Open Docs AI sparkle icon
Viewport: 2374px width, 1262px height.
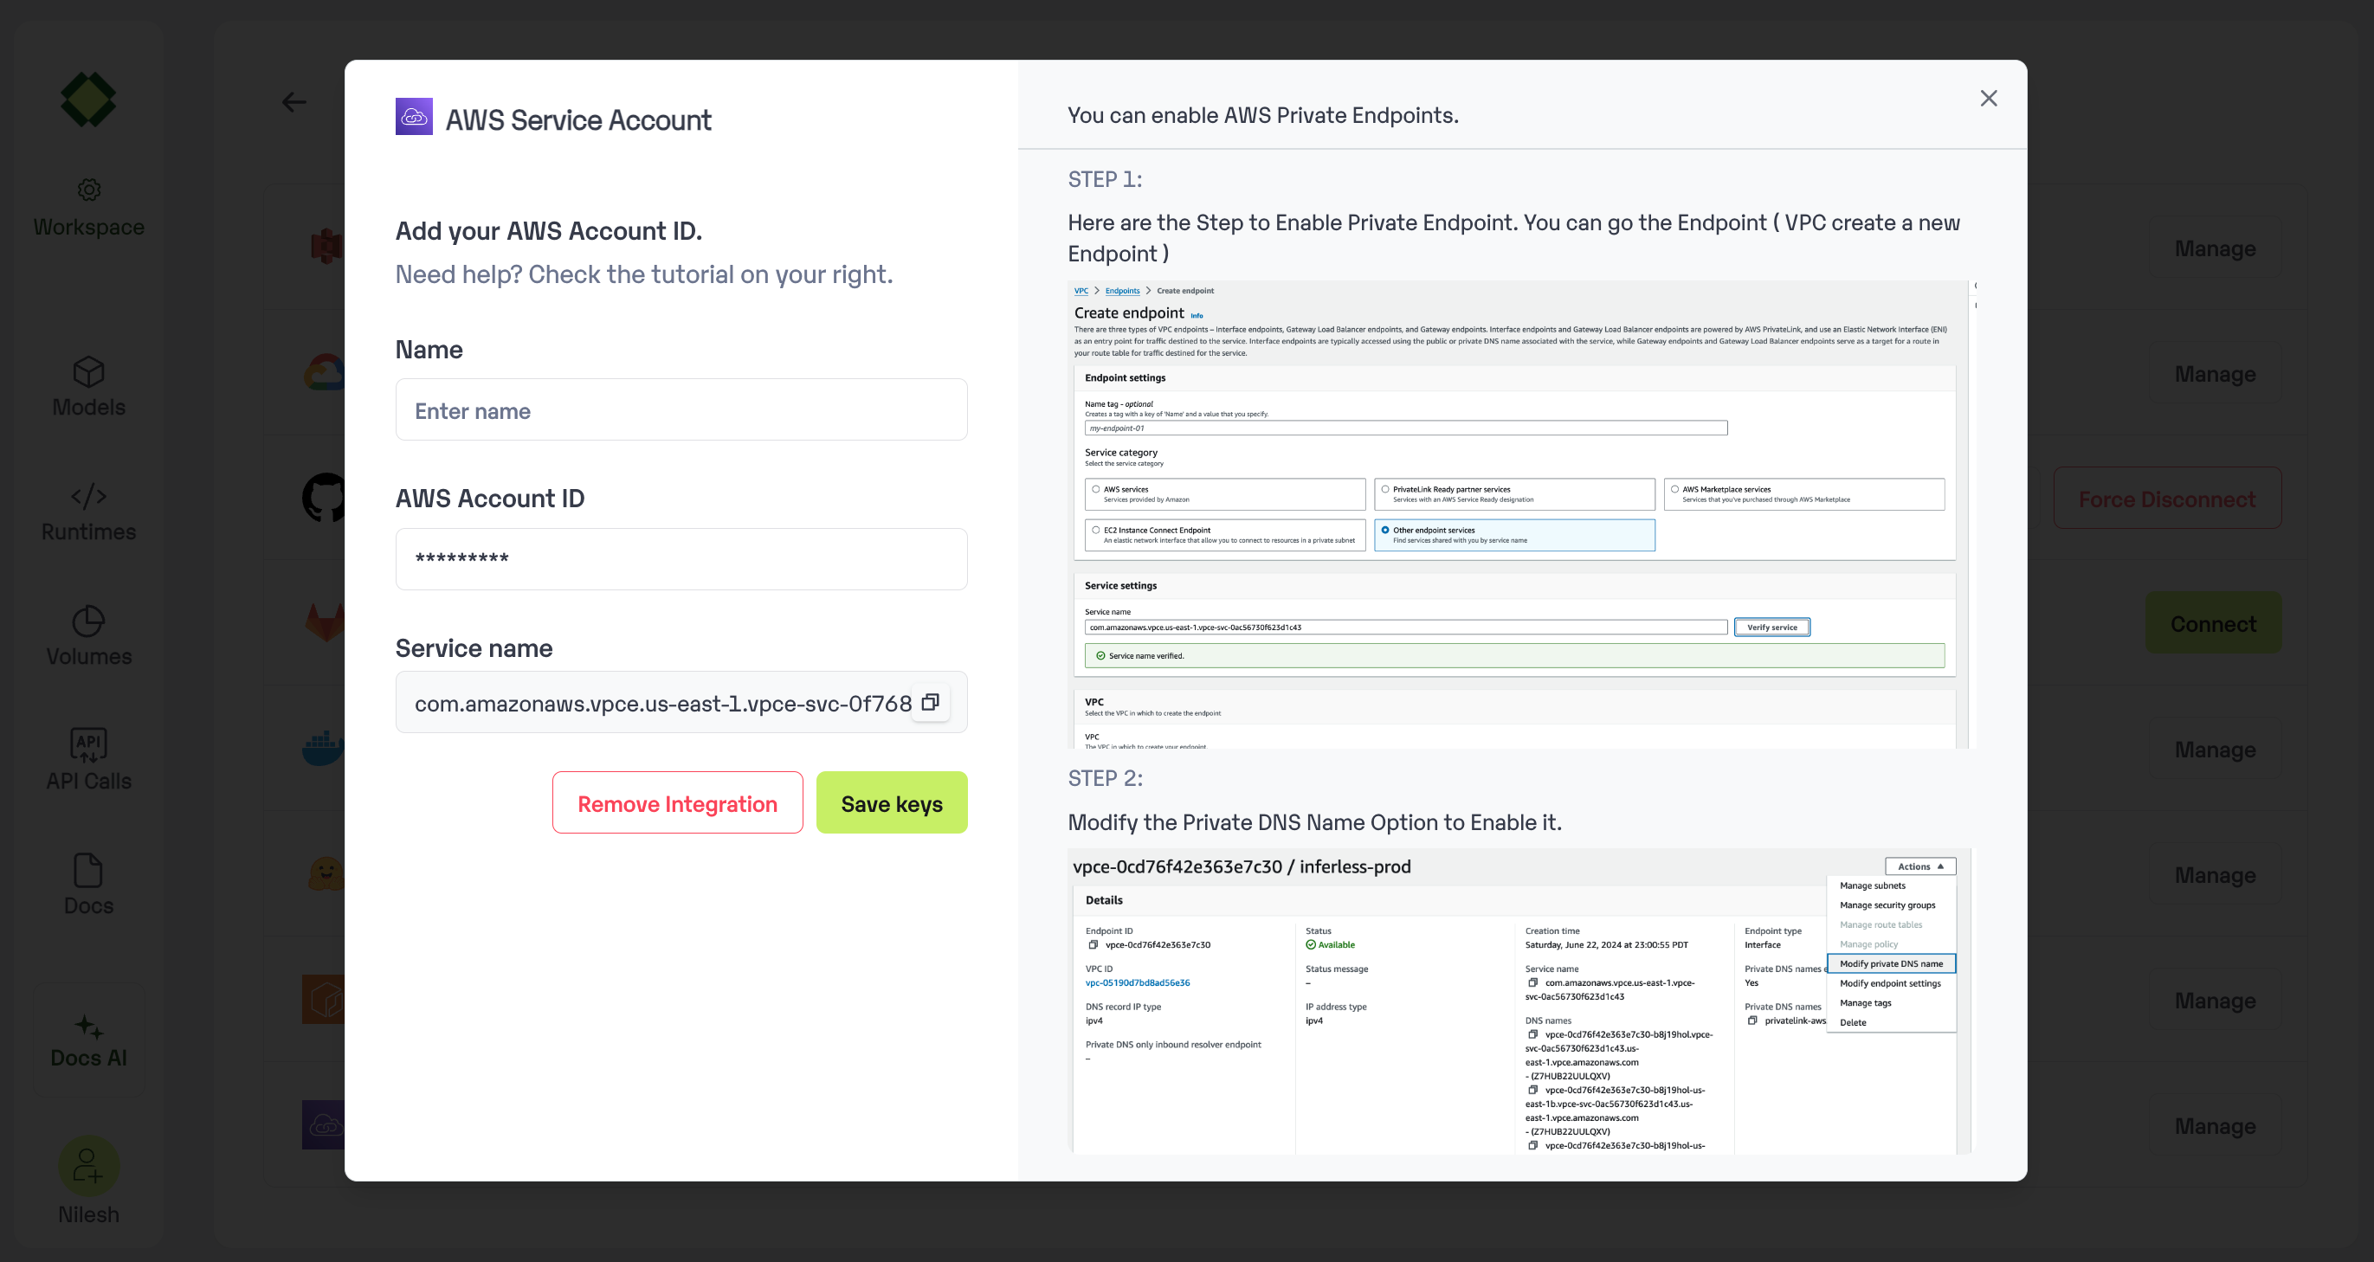tap(88, 1027)
